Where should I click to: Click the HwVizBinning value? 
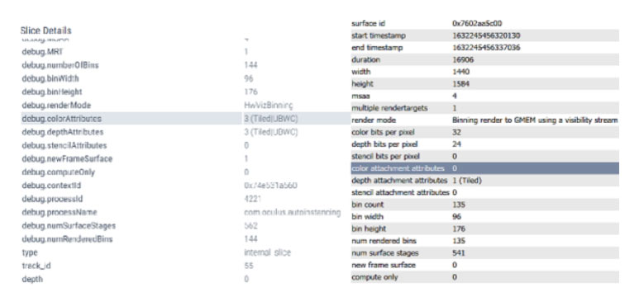tap(268, 106)
